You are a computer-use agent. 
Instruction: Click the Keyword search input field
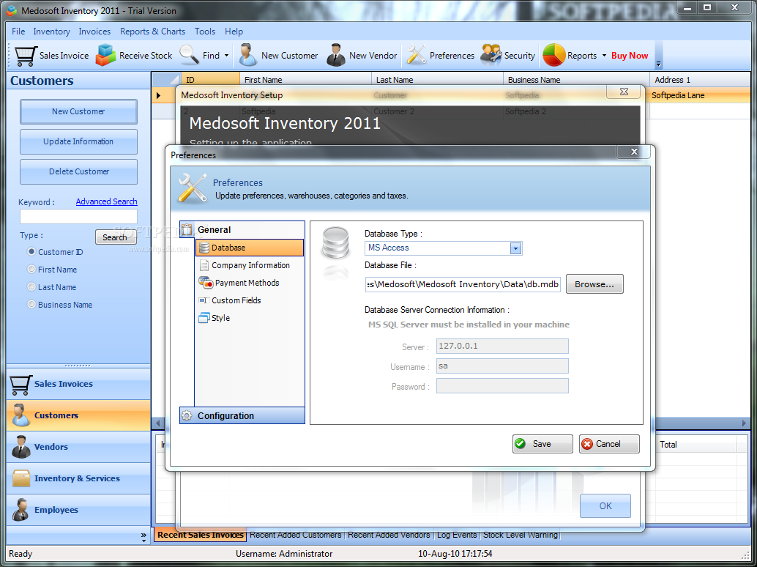[x=78, y=216]
